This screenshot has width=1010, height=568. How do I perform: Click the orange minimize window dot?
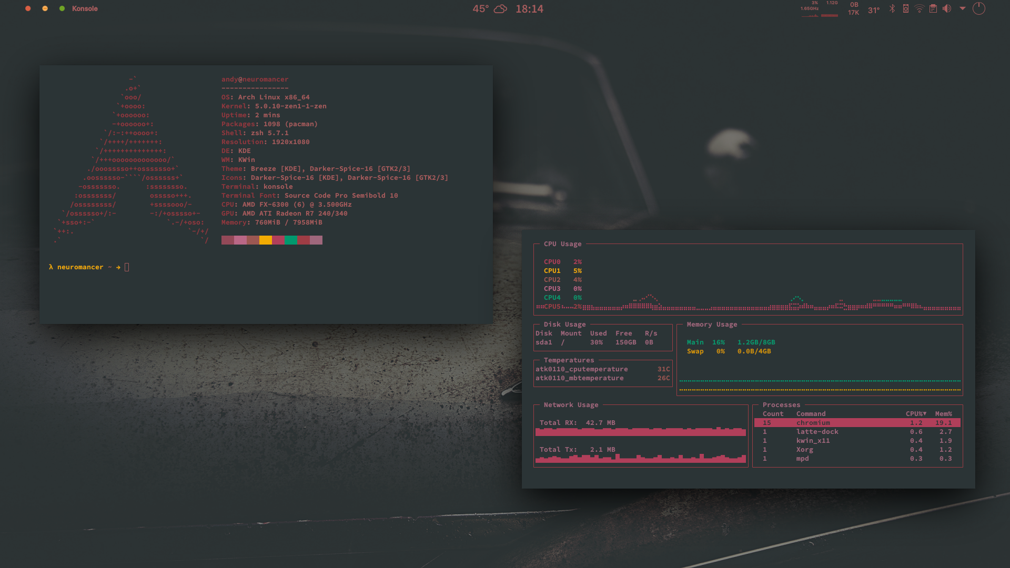(45, 8)
